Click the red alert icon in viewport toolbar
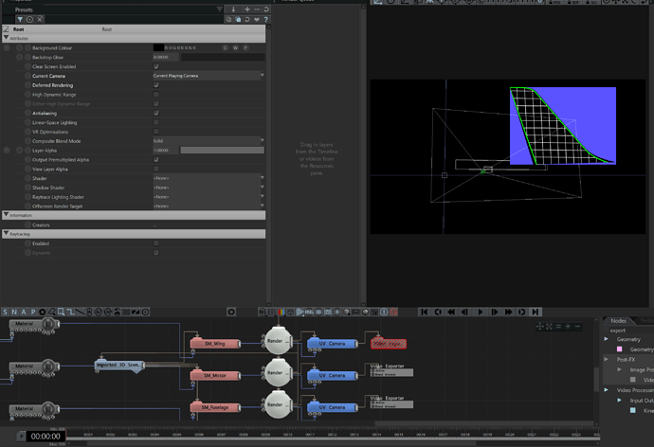This screenshot has width=654, height=447. (x=393, y=312)
